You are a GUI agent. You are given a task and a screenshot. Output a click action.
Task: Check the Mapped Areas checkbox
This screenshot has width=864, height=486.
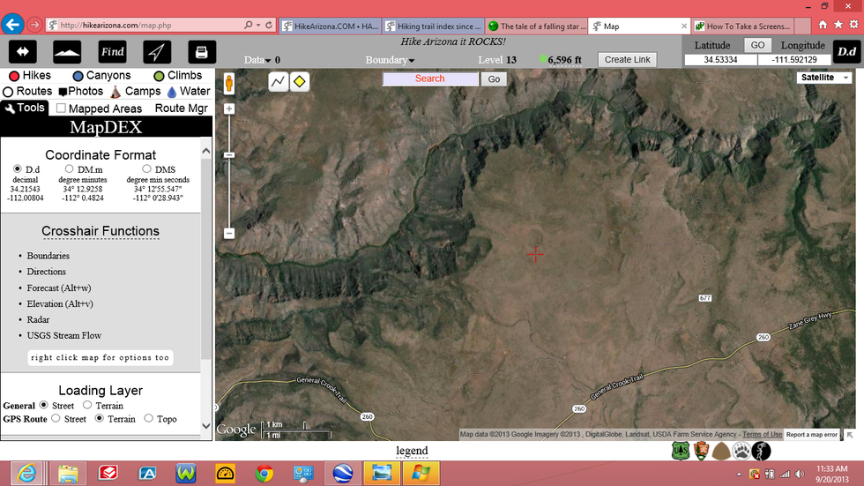(61, 108)
